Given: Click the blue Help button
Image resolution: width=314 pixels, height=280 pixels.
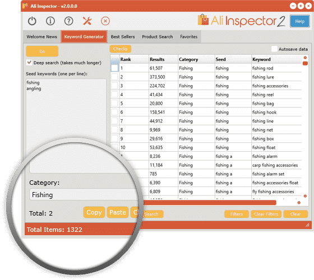Looking at the screenshot, I should (300, 21).
